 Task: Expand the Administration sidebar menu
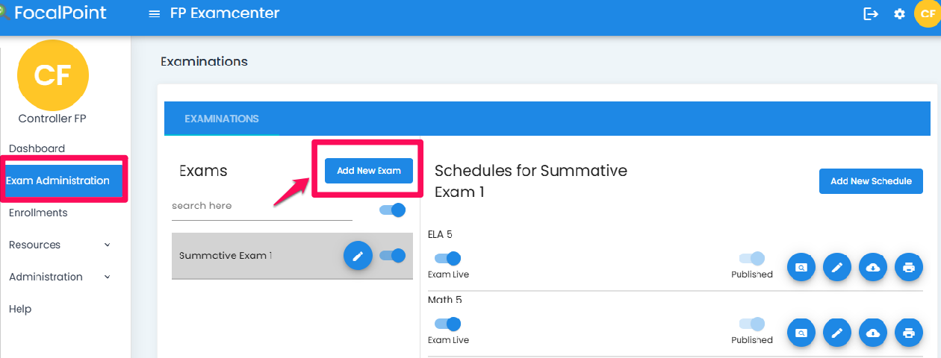[x=60, y=277]
